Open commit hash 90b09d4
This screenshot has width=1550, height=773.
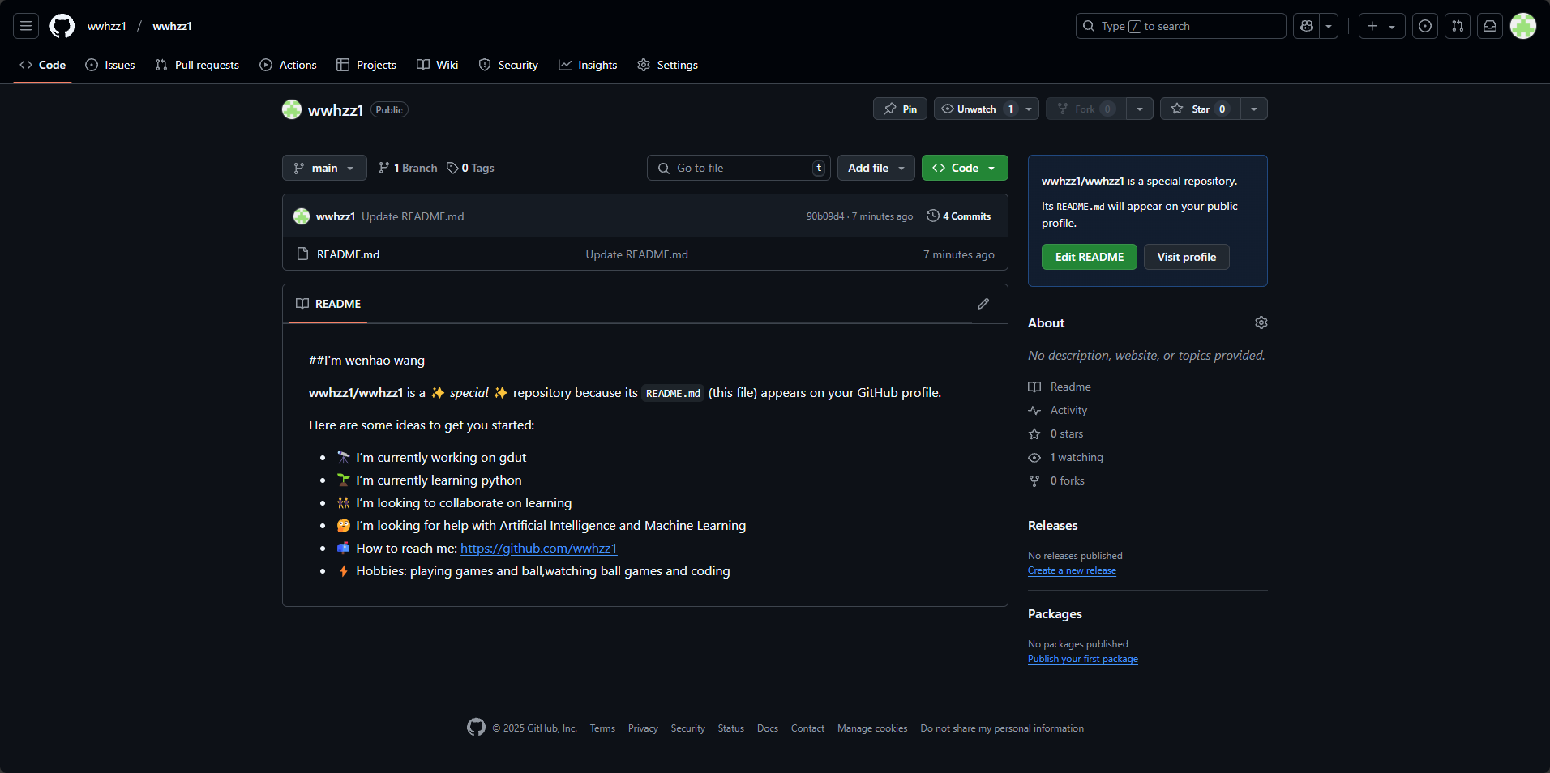pyautogui.click(x=825, y=216)
